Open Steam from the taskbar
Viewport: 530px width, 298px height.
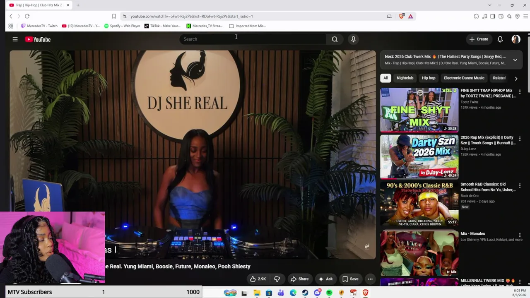[305, 293]
